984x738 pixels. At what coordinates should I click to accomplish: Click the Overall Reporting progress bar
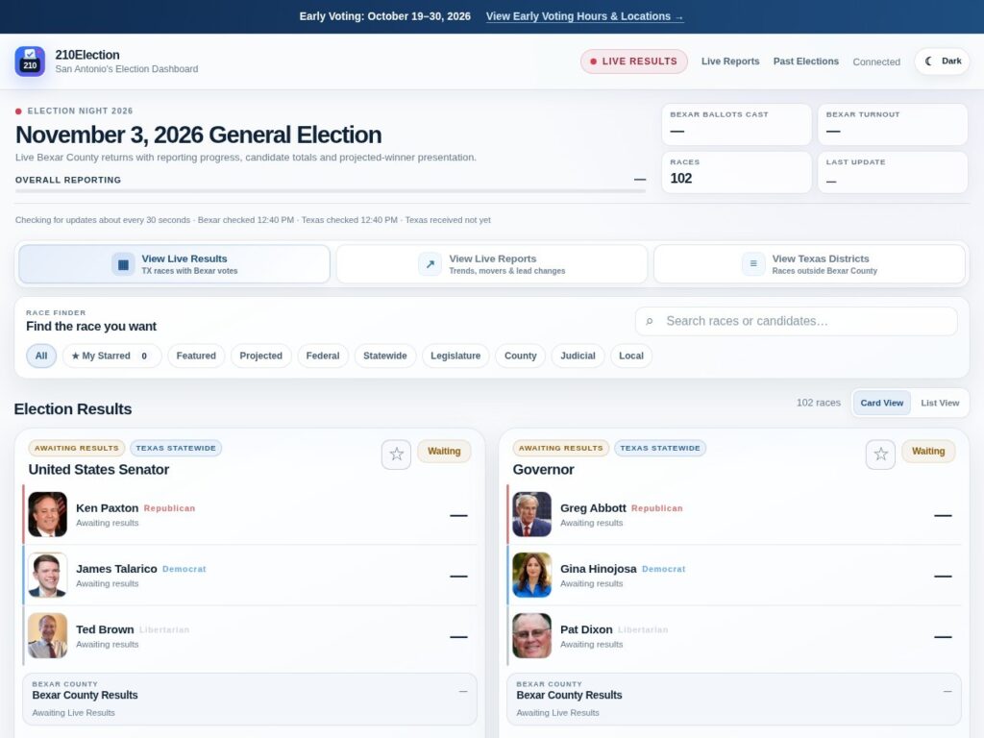click(x=331, y=191)
